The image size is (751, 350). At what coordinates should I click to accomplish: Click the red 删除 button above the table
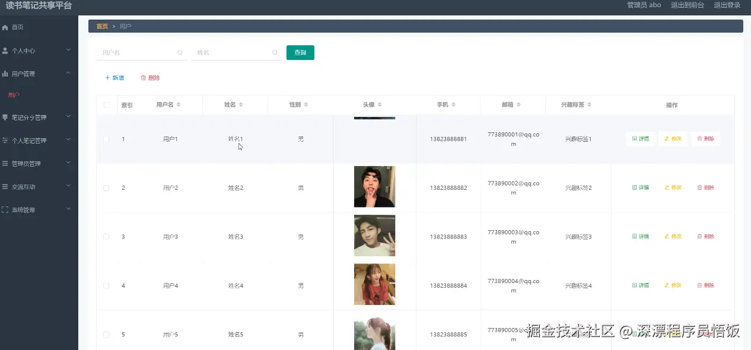[x=150, y=78]
